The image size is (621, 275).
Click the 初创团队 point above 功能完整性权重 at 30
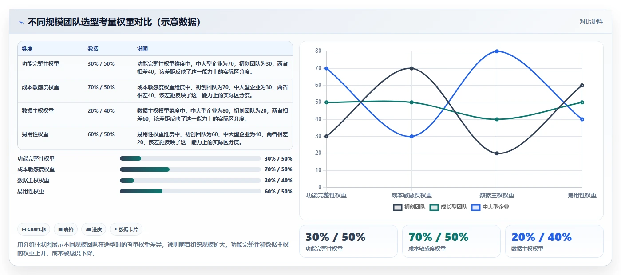coord(326,136)
